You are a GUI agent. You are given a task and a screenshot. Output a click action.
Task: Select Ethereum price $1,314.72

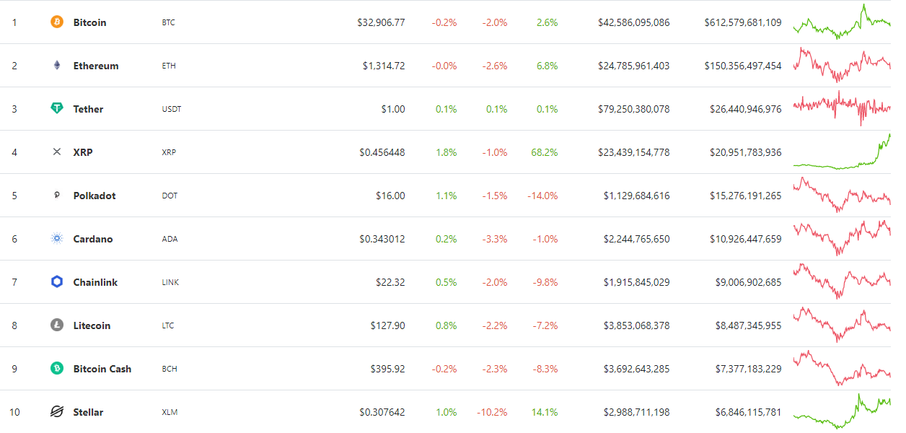tap(384, 66)
